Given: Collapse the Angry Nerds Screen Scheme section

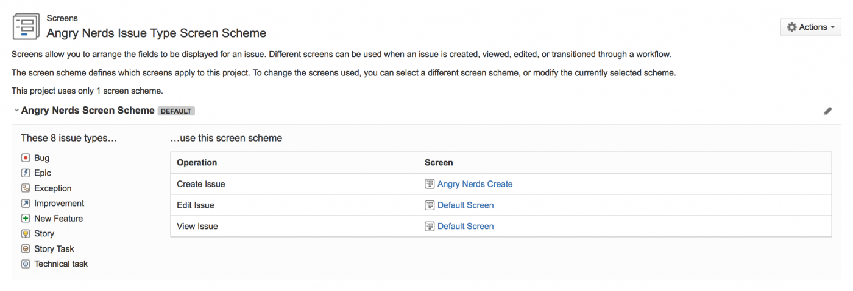Looking at the screenshot, I should tap(16, 111).
